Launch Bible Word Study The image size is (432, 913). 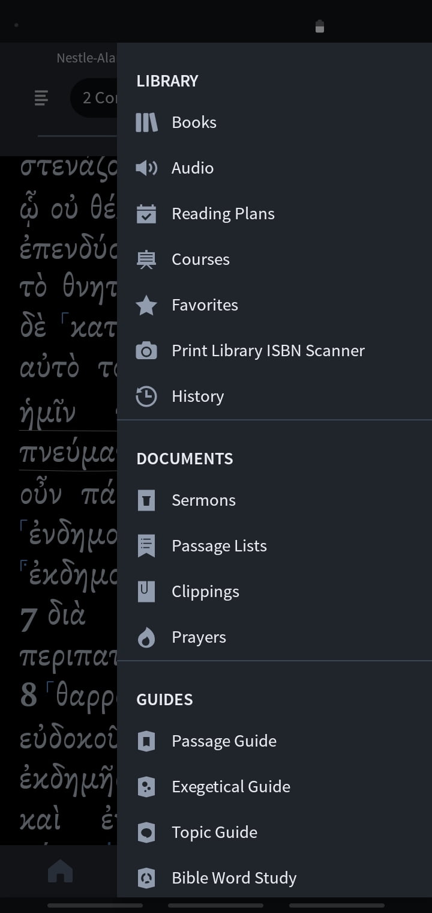click(234, 878)
